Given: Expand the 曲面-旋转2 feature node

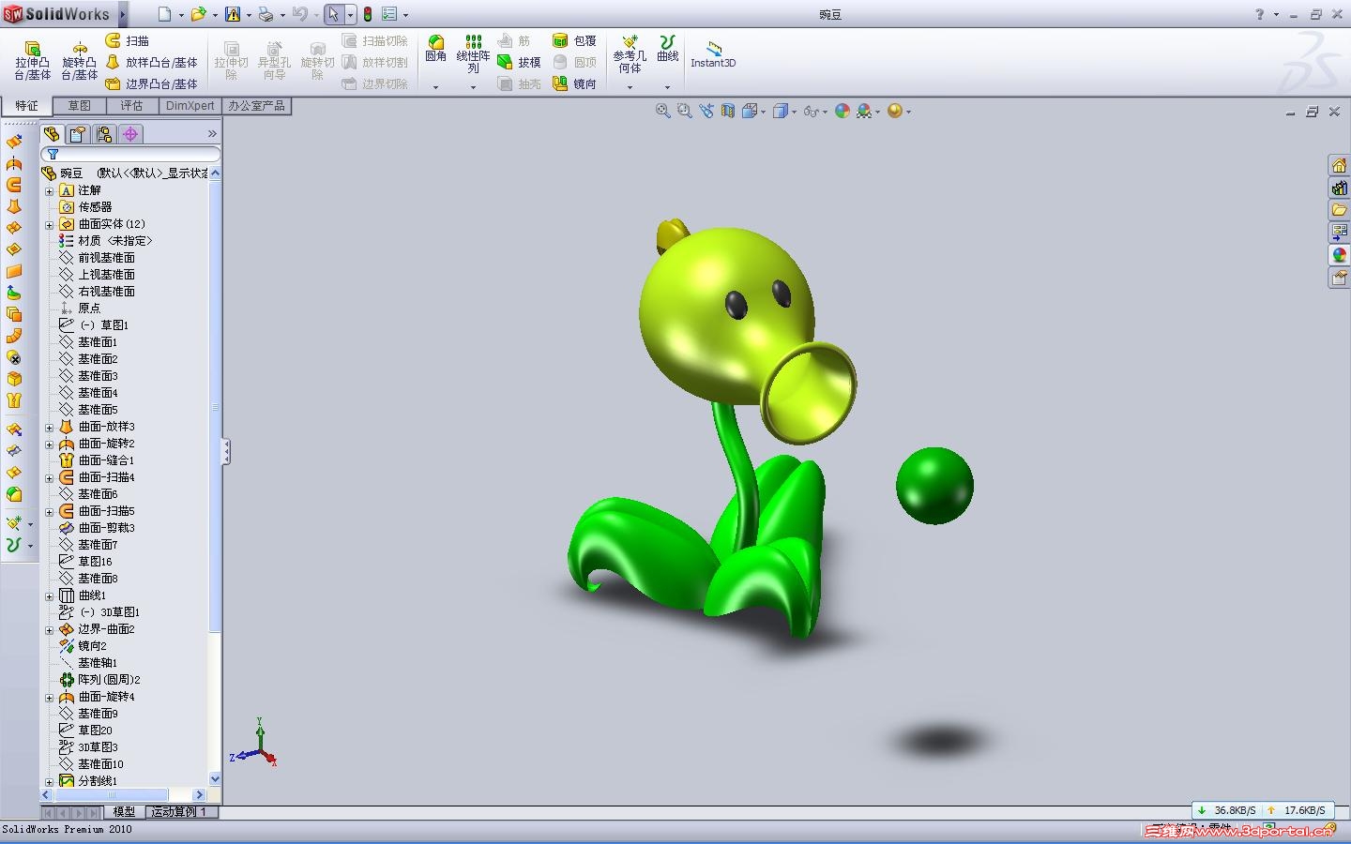Looking at the screenshot, I should point(50,444).
